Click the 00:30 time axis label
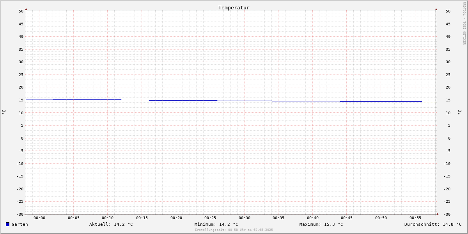Screen dimensions: 468x234 (245, 218)
